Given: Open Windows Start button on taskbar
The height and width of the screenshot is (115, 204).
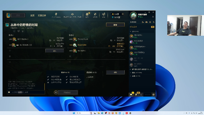Looking at the screenshot, I should (74, 113).
